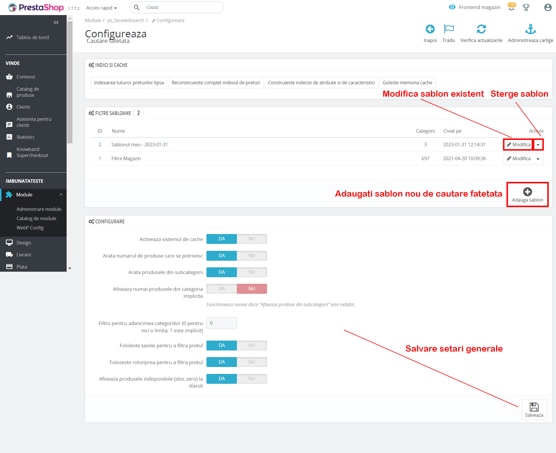Set Arata numarul de produse to NU

pyautogui.click(x=252, y=256)
